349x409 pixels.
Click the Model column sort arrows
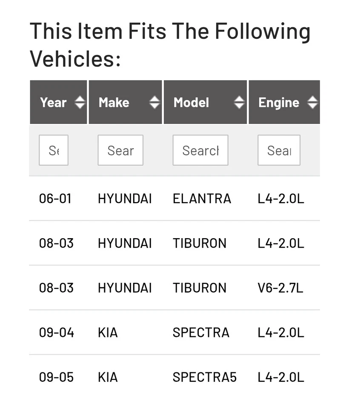coord(239,102)
